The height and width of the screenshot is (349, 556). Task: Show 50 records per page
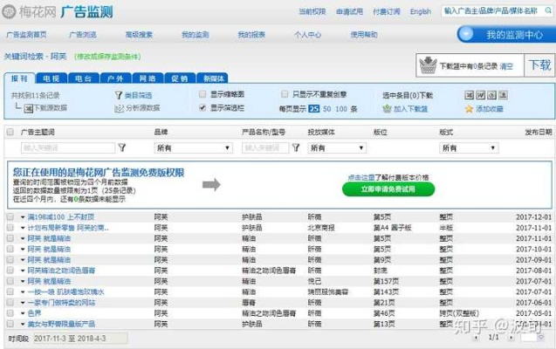click(x=327, y=109)
